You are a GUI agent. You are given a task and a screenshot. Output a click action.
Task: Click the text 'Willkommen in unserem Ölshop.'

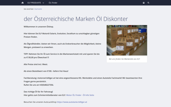tap(39, 27)
